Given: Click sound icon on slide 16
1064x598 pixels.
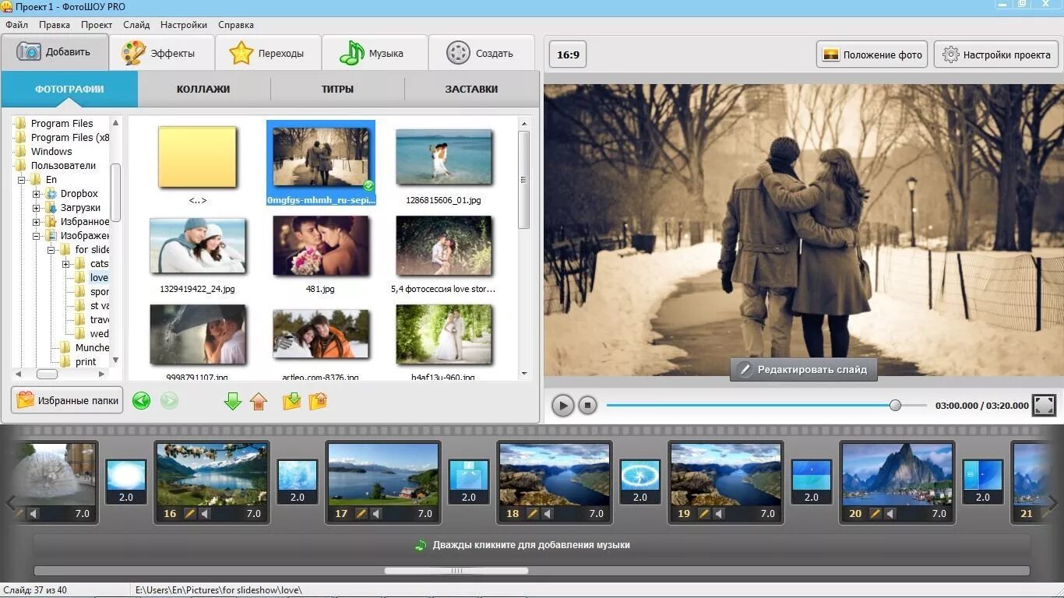Looking at the screenshot, I should [205, 514].
